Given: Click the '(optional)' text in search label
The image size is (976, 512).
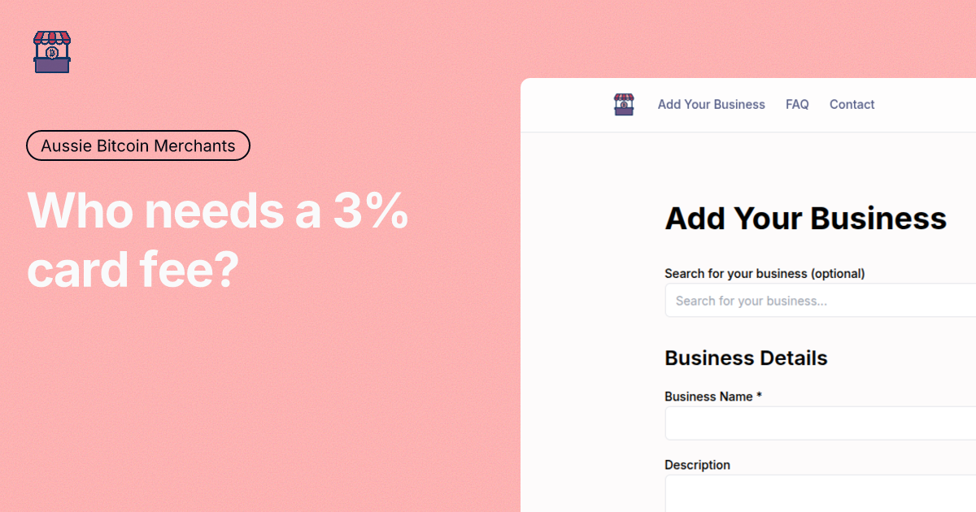Looking at the screenshot, I should point(838,274).
